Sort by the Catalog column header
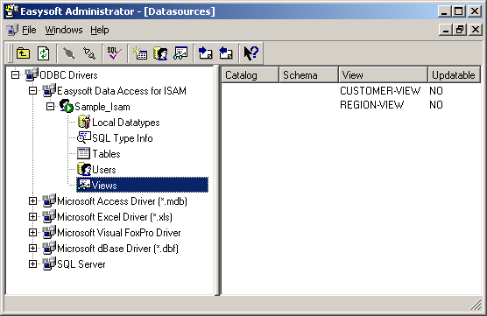Image resolution: width=487 pixels, height=316 pixels. click(x=250, y=75)
